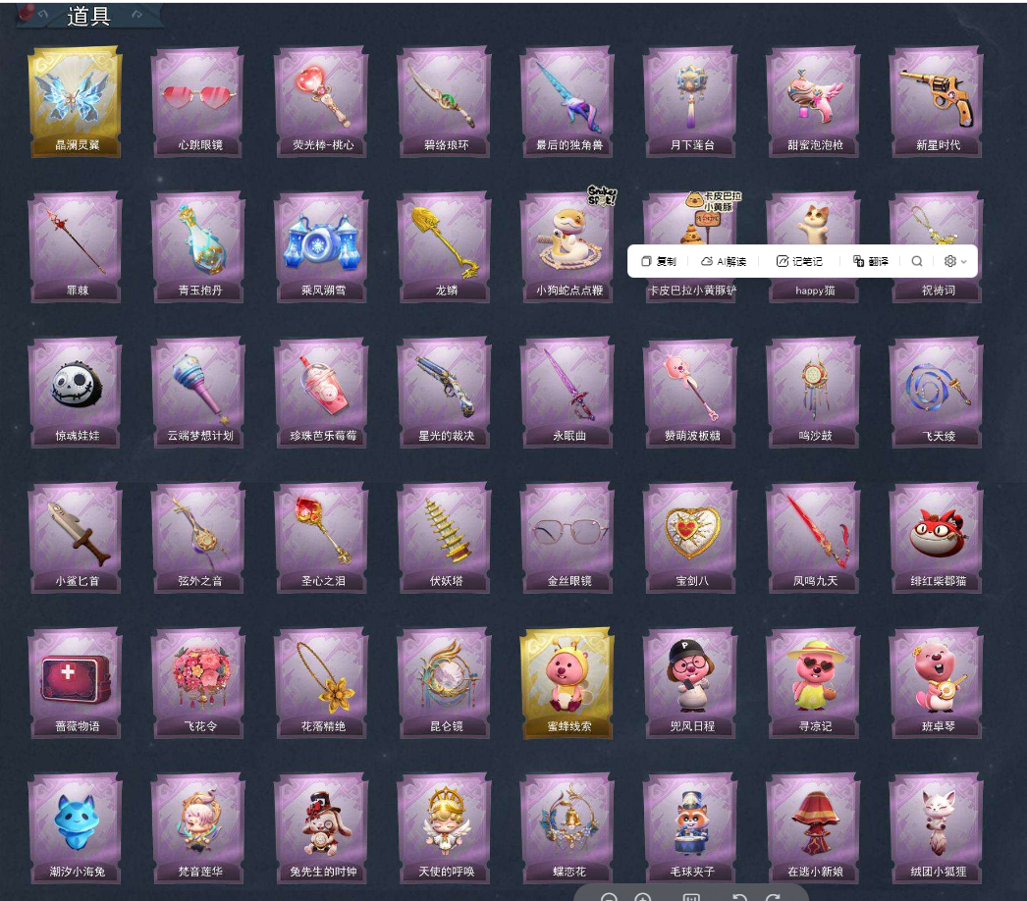Select the golden 晶澜灵翼 wings item

tap(75, 101)
